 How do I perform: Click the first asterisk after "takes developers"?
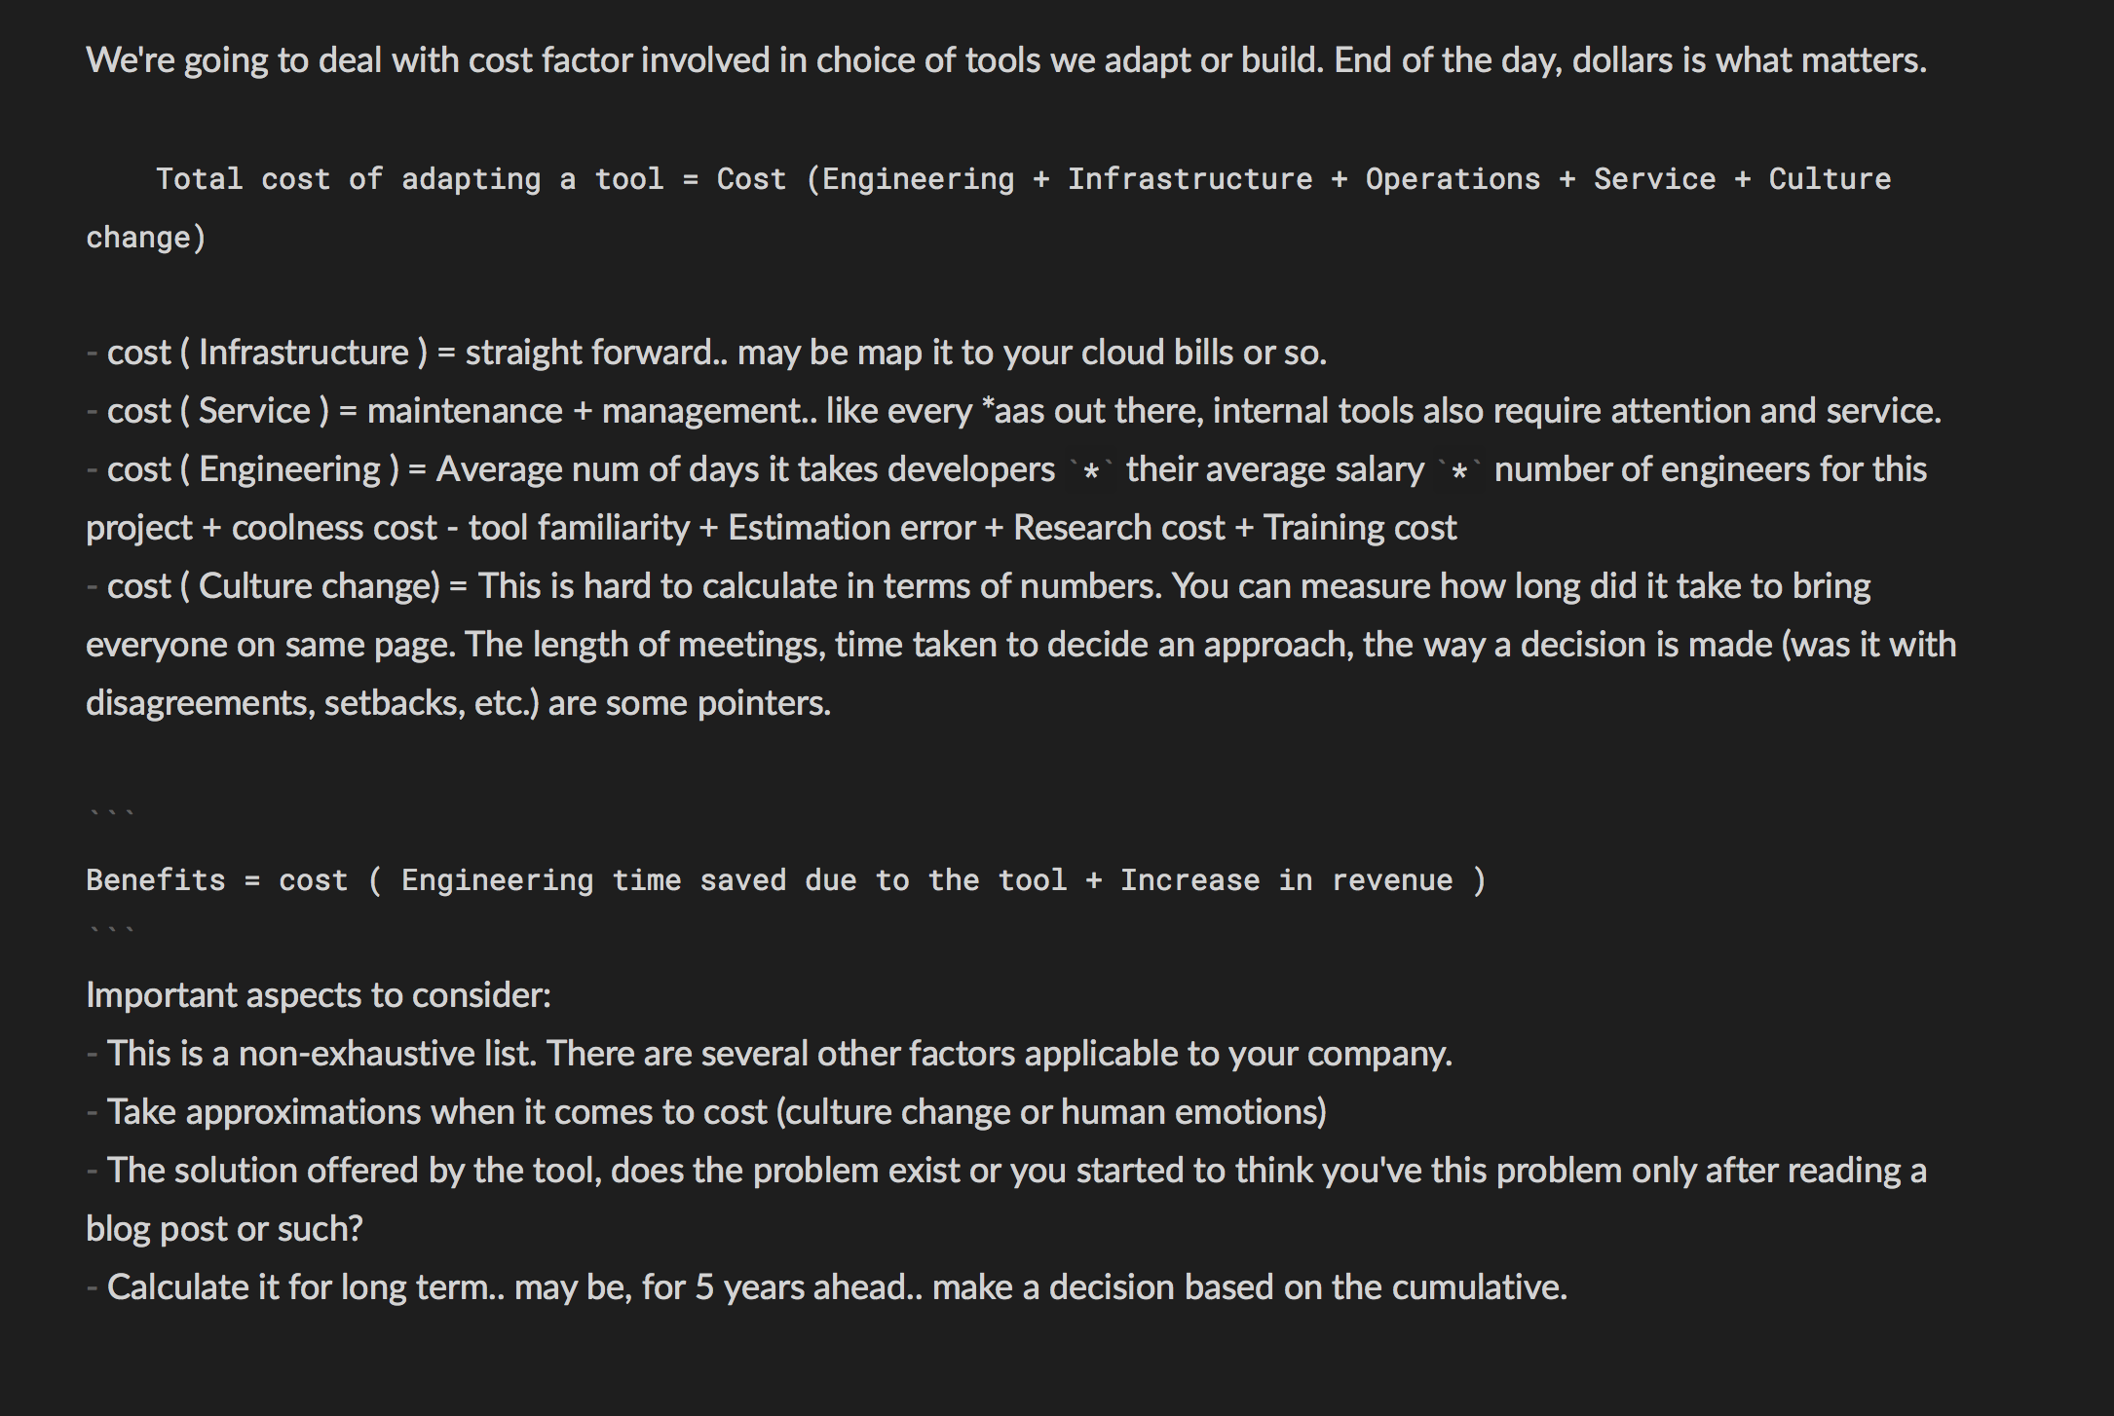click(1091, 472)
